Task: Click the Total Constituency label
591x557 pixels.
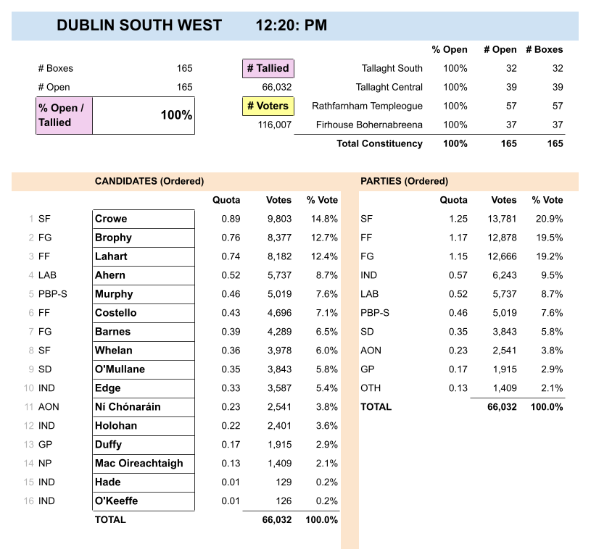Action: tap(379, 143)
